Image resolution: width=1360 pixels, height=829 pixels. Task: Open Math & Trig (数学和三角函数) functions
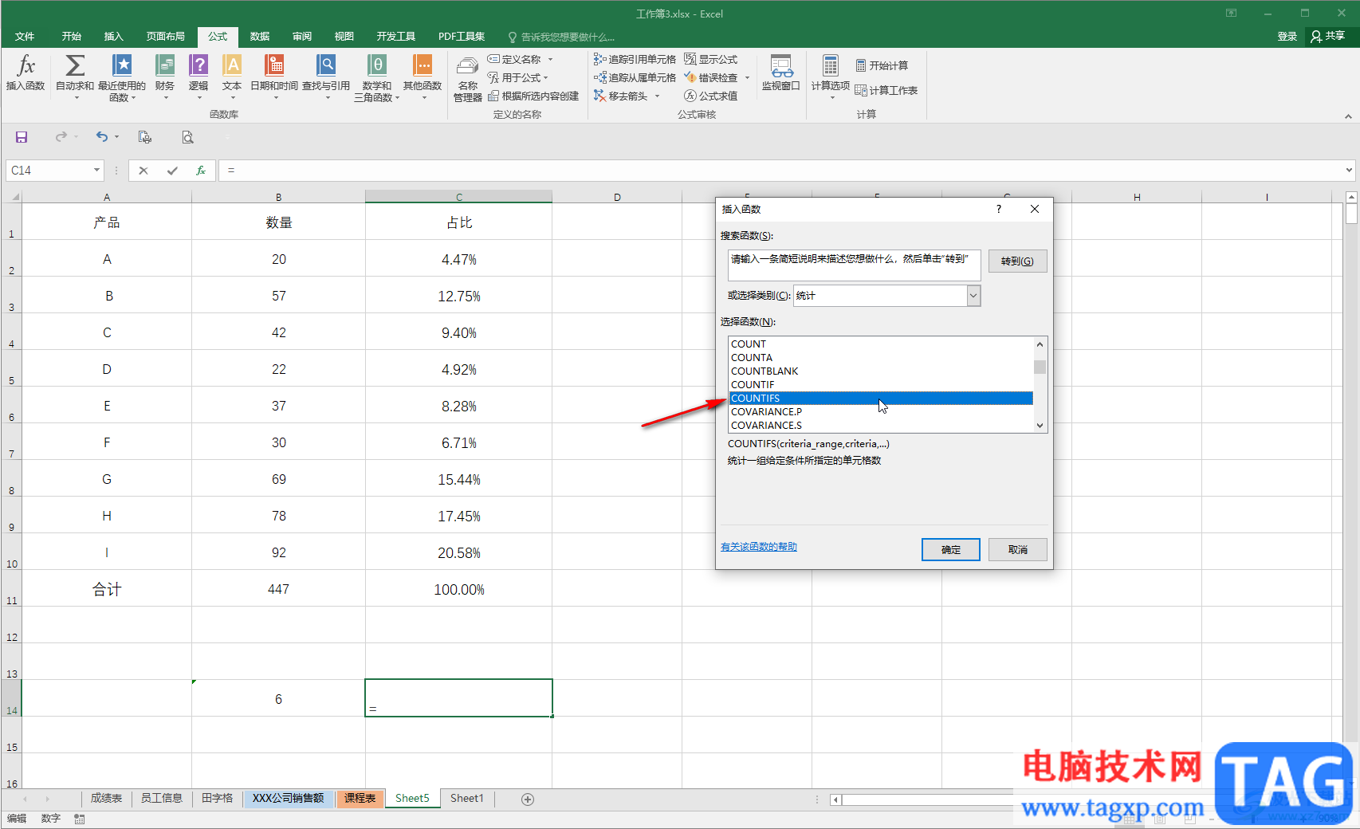click(377, 77)
